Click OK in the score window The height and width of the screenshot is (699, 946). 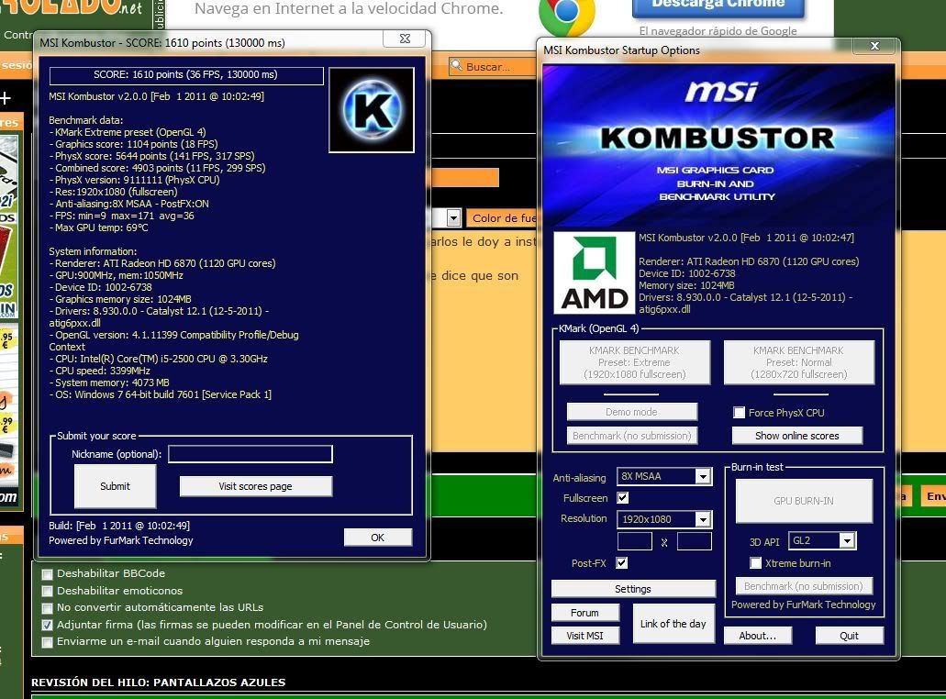tap(378, 538)
